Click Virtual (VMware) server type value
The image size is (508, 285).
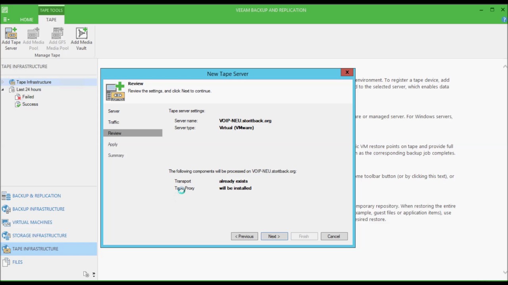click(x=237, y=128)
